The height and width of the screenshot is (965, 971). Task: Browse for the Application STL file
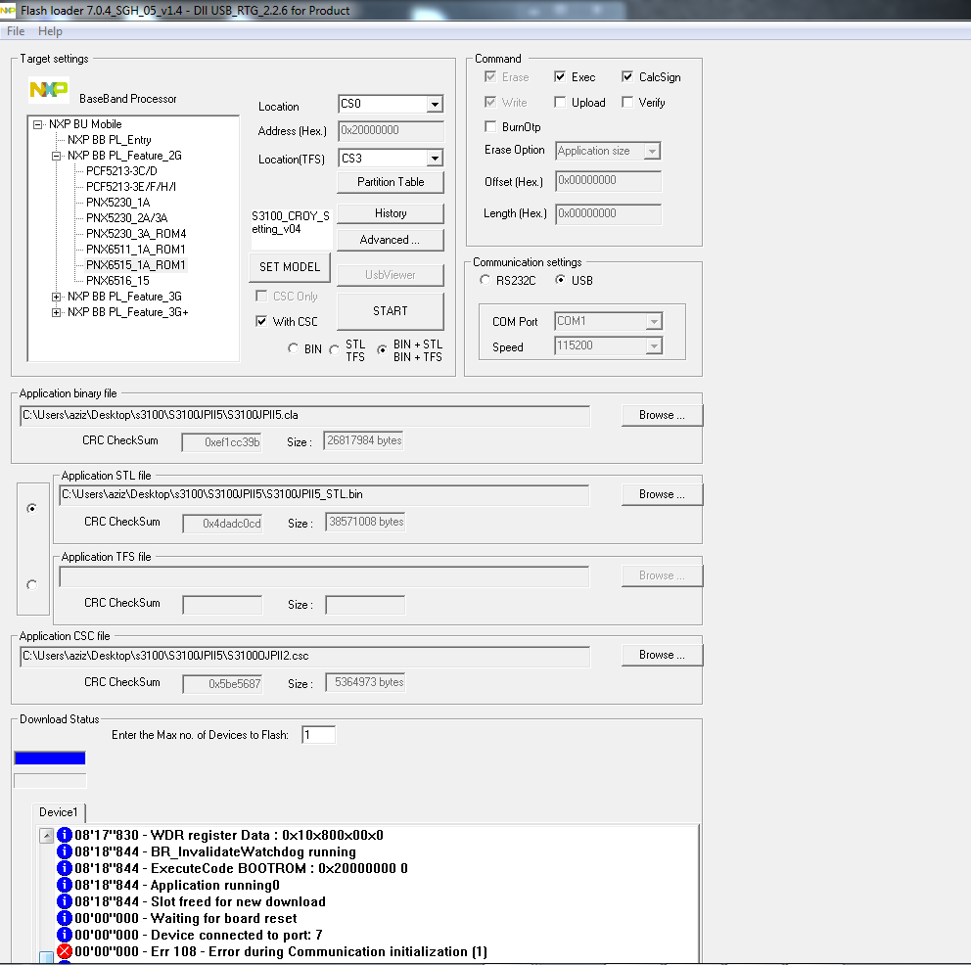pyautogui.click(x=662, y=494)
